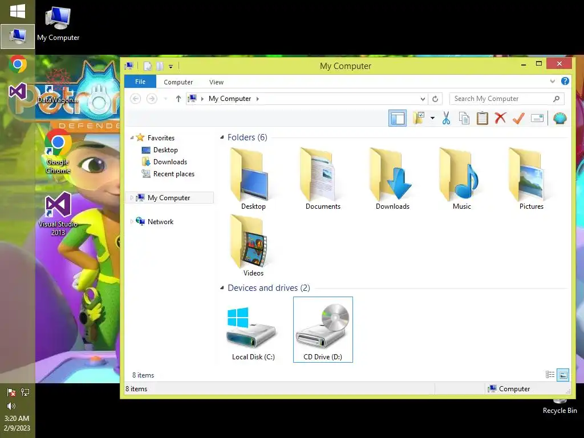This screenshot has width=584, height=438.
Task: Expand the ribbon with the chevron
Action: [552, 81]
